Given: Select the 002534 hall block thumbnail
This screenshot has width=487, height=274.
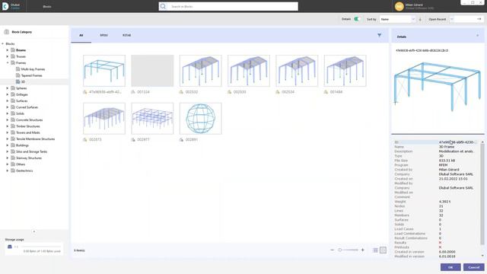Looking at the screenshot, I should [x=297, y=71].
